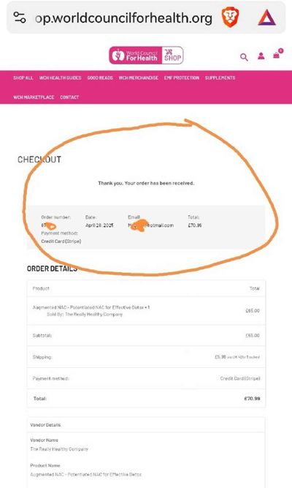Tap the Brave Shields lion icon
The height and width of the screenshot is (488, 292).
230,18
